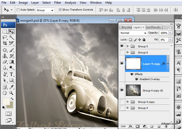The width and height of the screenshot is (182, 129).
Task: Select the Rectangular Marquee tool
Action: (5, 32)
